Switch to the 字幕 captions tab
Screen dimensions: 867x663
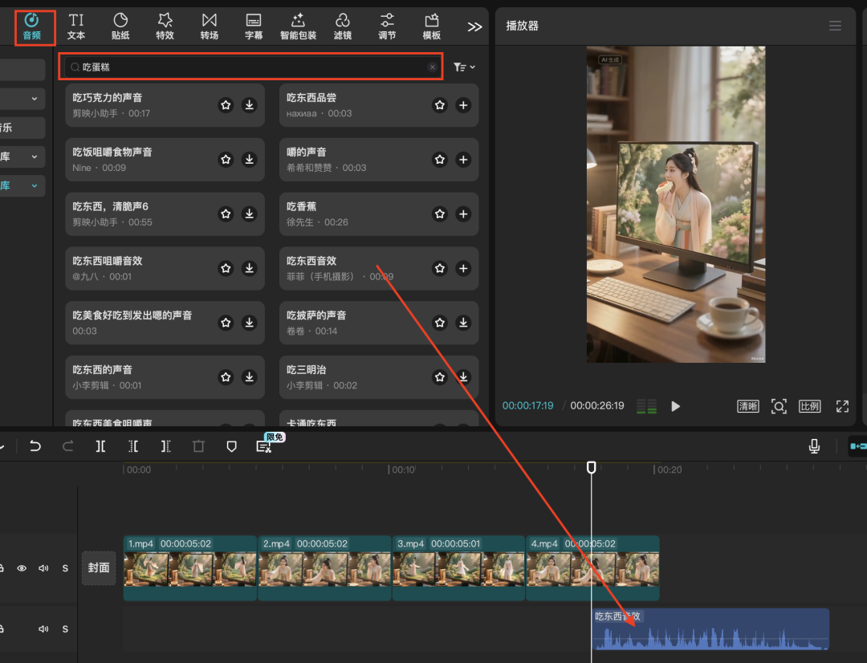(253, 26)
